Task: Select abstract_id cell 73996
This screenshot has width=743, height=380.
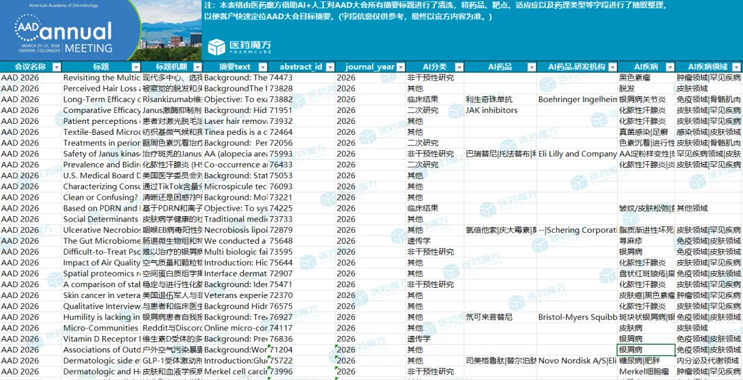Action: 301,372
